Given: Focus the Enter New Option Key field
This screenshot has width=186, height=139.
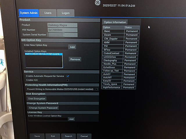Looking at the screenshot, I should point(46,48).
